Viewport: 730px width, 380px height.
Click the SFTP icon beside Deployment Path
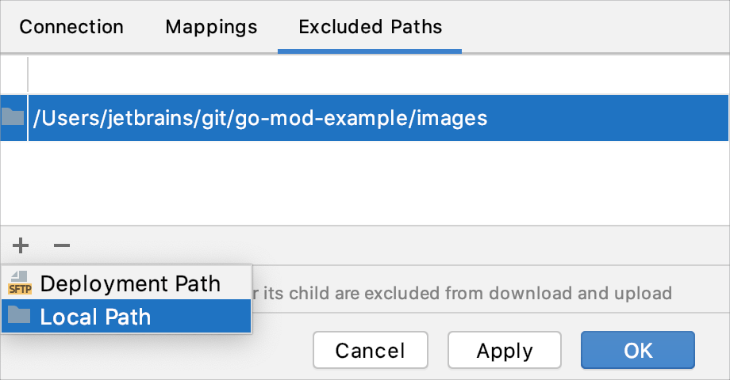pyautogui.click(x=19, y=283)
